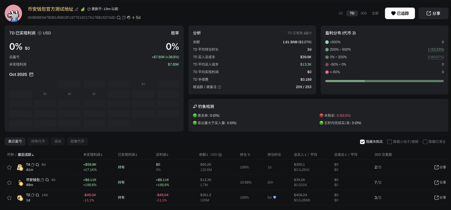Select the 全部 time range
The image size is (451, 210).
coord(375,13)
